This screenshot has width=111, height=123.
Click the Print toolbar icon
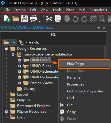coord(34,19)
